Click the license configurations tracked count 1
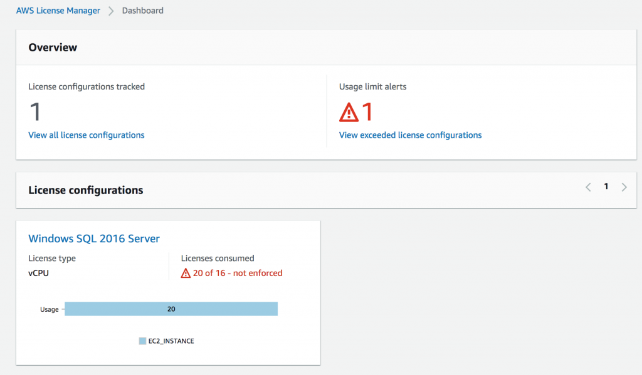This screenshot has height=375, width=642. click(x=35, y=111)
